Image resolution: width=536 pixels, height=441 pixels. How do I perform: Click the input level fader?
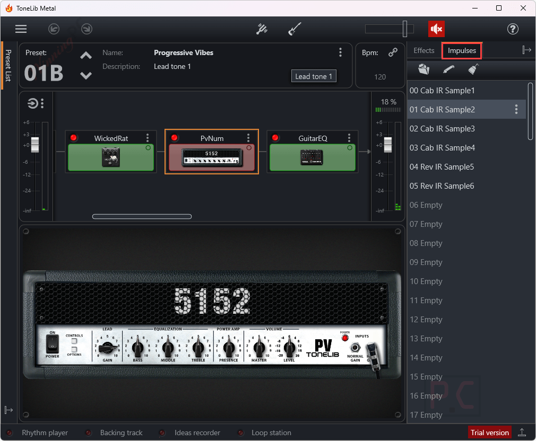pos(35,145)
